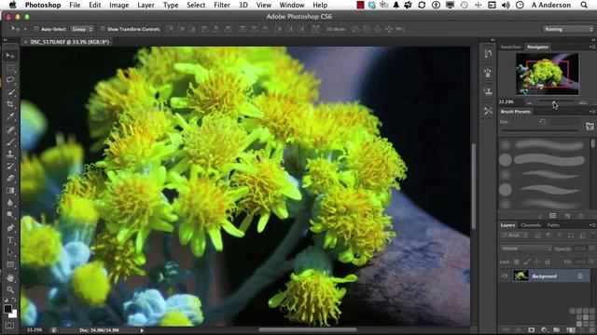This screenshot has height=335, width=597.
Task: Switch to the Channels tab
Action: (531, 225)
